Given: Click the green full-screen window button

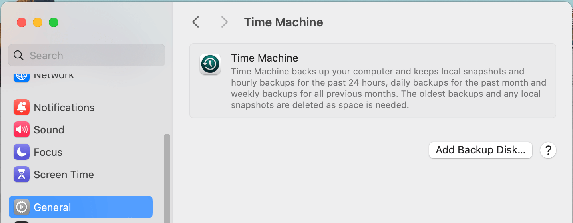Looking at the screenshot, I should [54, 22].
